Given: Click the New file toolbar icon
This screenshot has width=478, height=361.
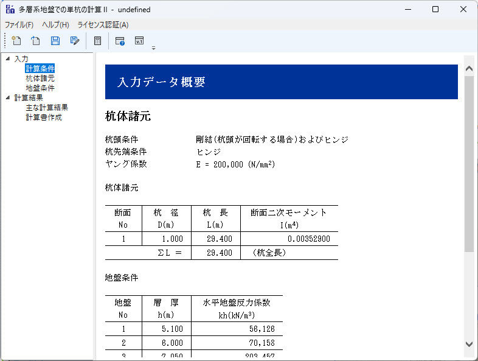Looking at the screenshot, I should [x=16, y=41].
